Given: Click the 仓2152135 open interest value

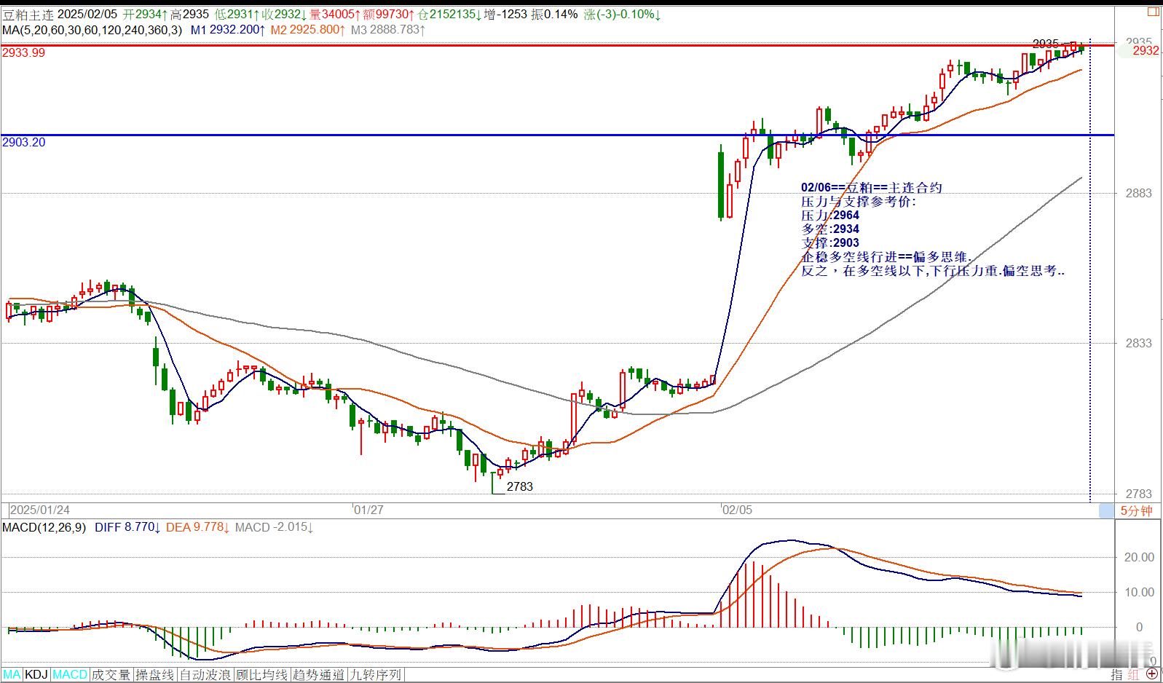Looking at the screenshot, I should click(449, 15).
